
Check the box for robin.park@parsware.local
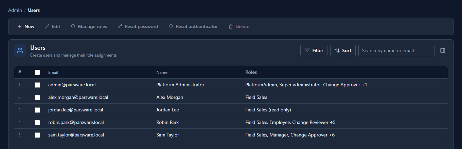[x=37, y=123]
